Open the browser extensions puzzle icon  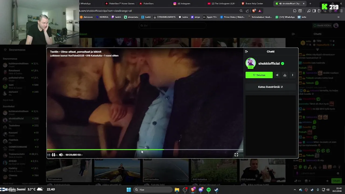click(295, 11)
